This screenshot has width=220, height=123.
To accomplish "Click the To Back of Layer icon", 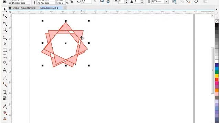I will pyautogui.click(x=188, y=1).
